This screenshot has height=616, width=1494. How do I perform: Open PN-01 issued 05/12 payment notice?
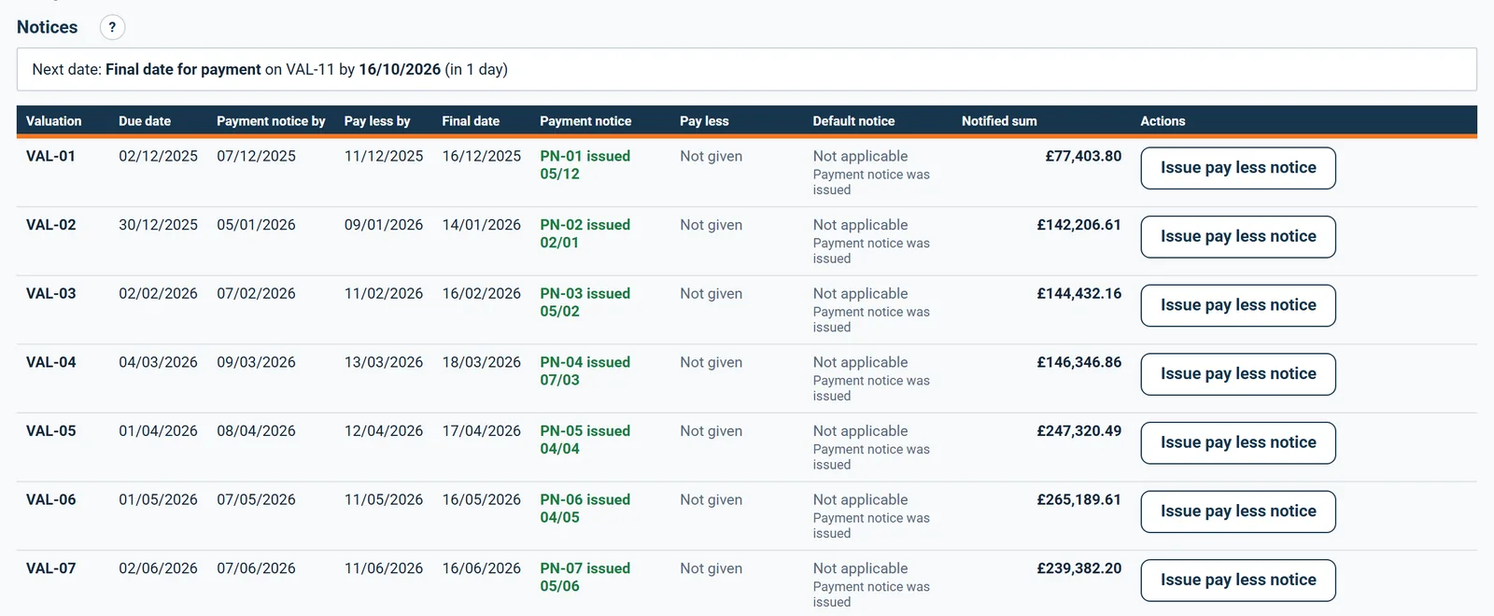(585, 165)
